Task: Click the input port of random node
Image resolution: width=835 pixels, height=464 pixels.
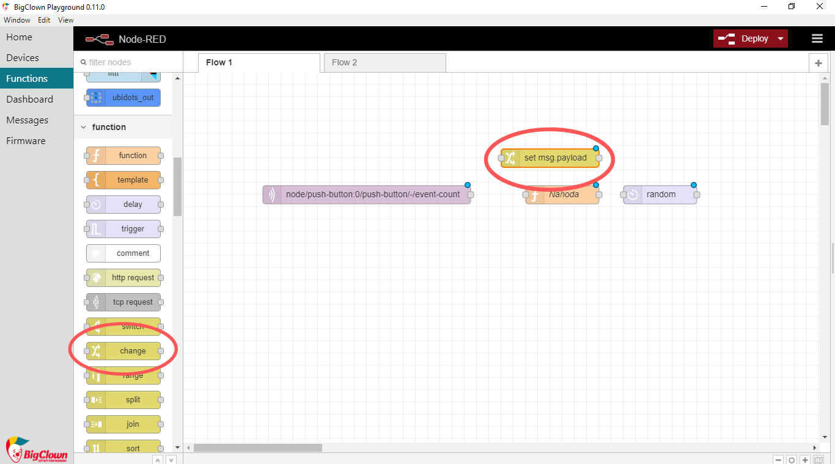Action: (x=623, y=195)
